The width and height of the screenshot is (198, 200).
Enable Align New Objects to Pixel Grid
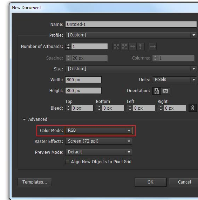pyautogui.click(x=67, y=162)
